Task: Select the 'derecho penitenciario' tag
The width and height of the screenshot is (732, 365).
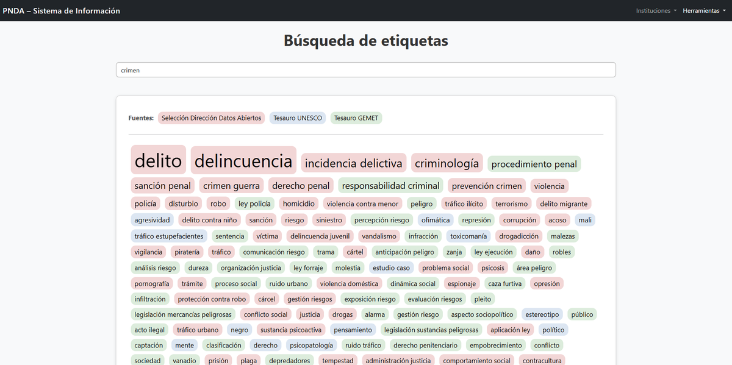Action: coord(425,346)
